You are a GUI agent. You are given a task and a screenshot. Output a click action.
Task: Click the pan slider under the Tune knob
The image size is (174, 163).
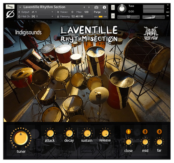(x=128, y=17)
